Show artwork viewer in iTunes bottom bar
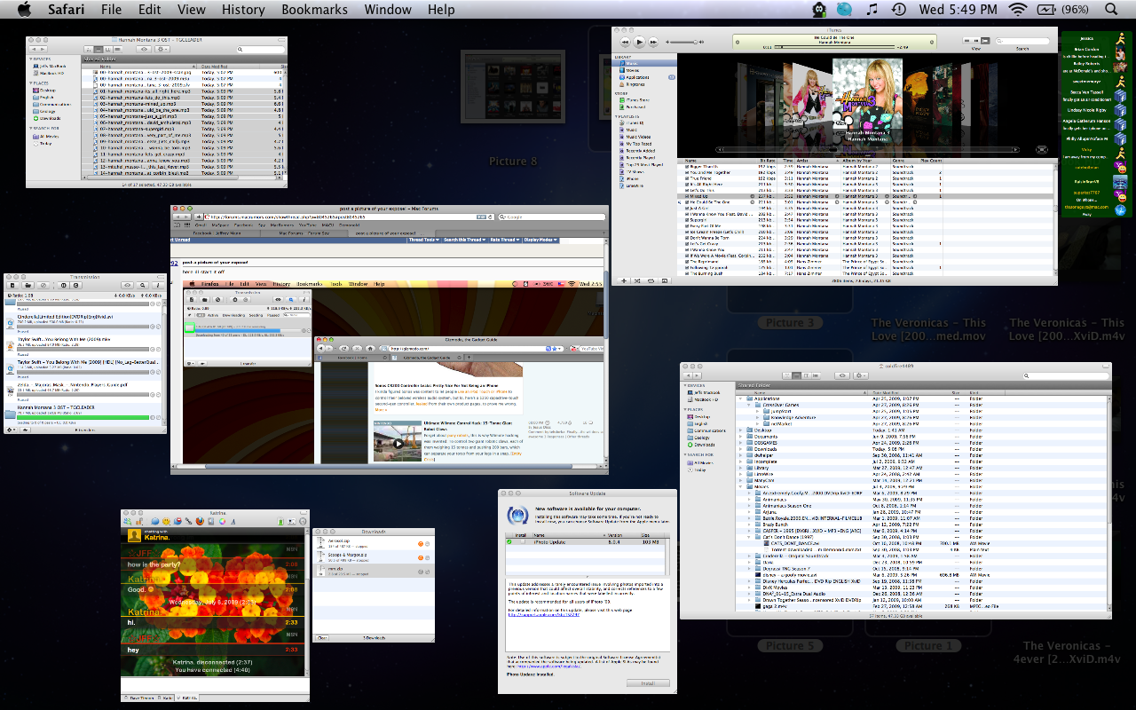Image resolution: width=1136 pixels, height=710 pixels. [x=665, y=280]
